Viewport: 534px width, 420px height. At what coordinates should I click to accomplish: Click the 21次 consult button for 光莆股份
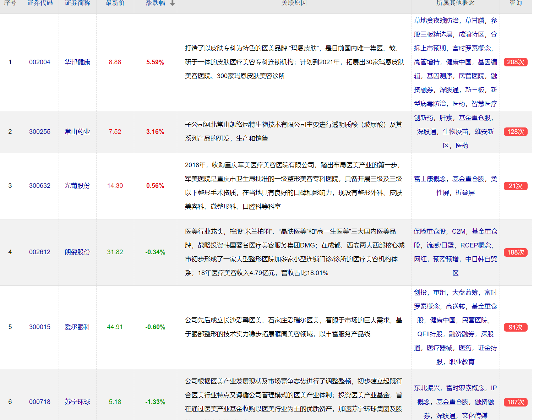[x=516, y=186]
